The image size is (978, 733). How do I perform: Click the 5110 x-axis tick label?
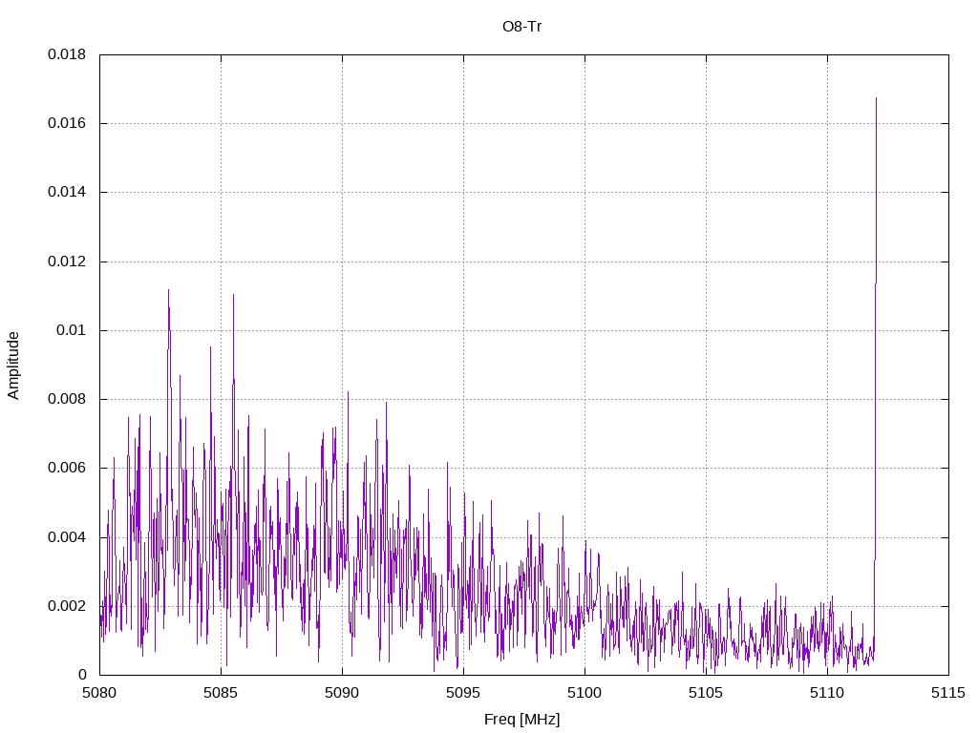coord(827,693)
